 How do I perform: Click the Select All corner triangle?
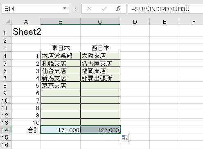8,21
